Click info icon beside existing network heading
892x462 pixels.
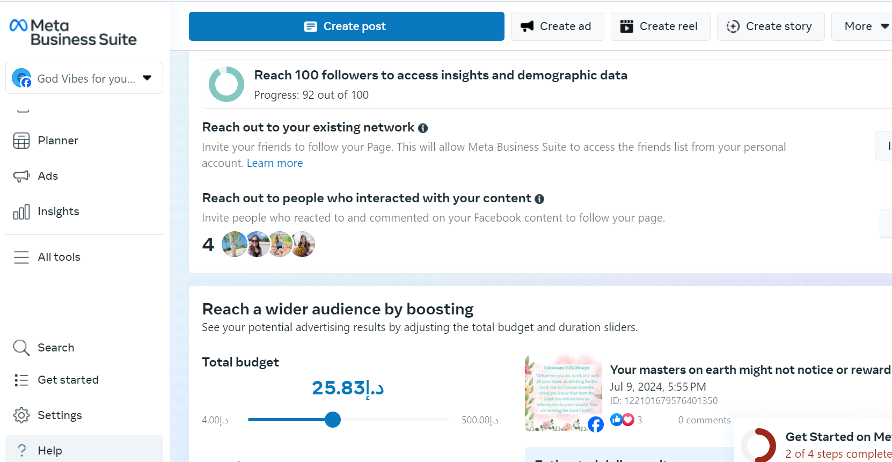coord(423,128)
